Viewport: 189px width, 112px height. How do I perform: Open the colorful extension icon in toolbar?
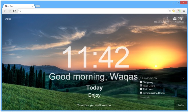click(179, 11)
